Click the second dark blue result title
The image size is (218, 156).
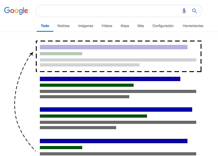click(116, 110)
